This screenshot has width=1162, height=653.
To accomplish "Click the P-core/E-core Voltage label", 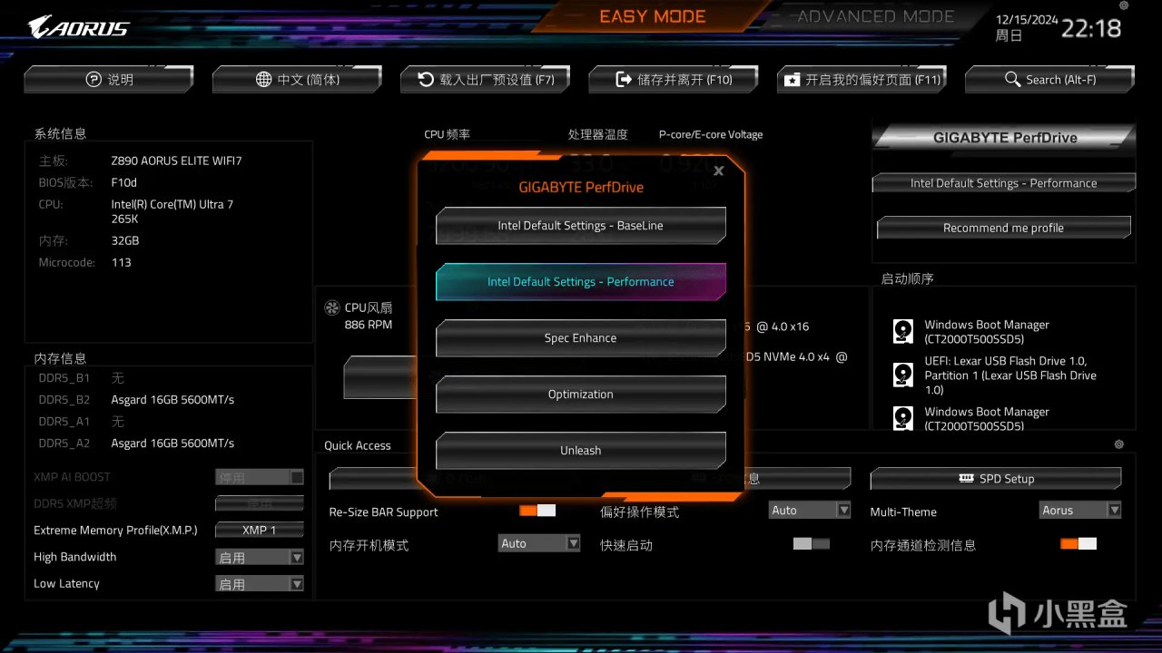I will pyautogui.click(x=711, y=134).
